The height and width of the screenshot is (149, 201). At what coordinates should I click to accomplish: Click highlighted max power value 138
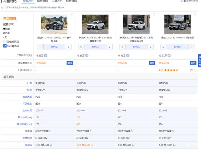79,117
